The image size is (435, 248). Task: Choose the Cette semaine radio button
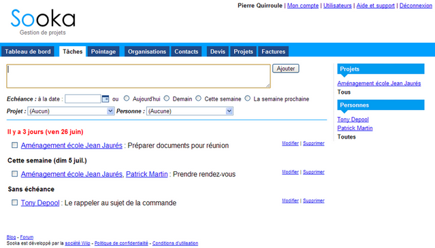point(198,99)
